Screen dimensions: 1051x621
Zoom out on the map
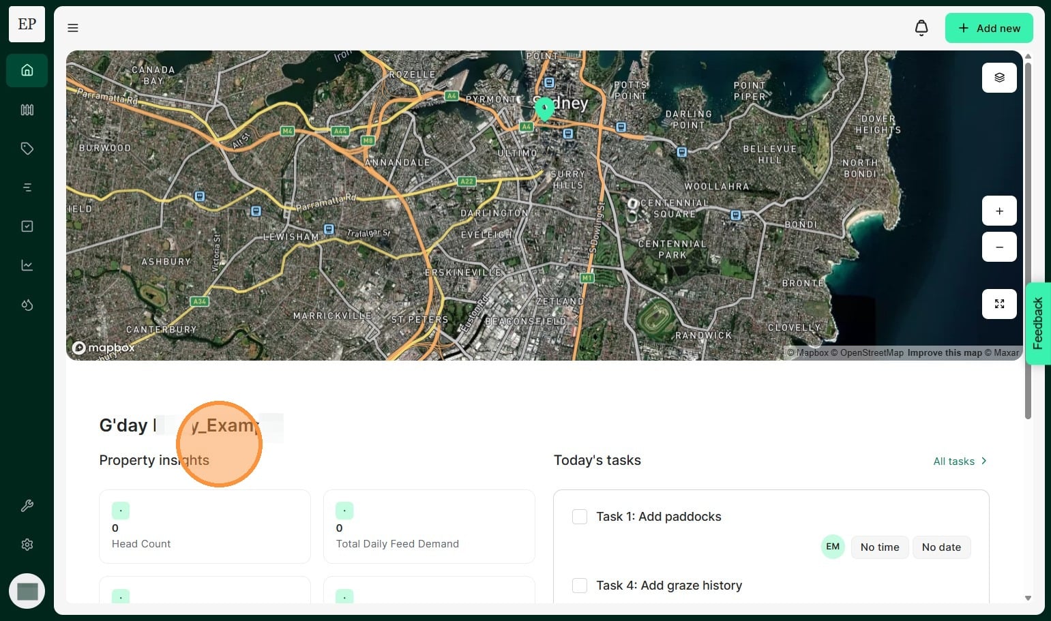999,247
